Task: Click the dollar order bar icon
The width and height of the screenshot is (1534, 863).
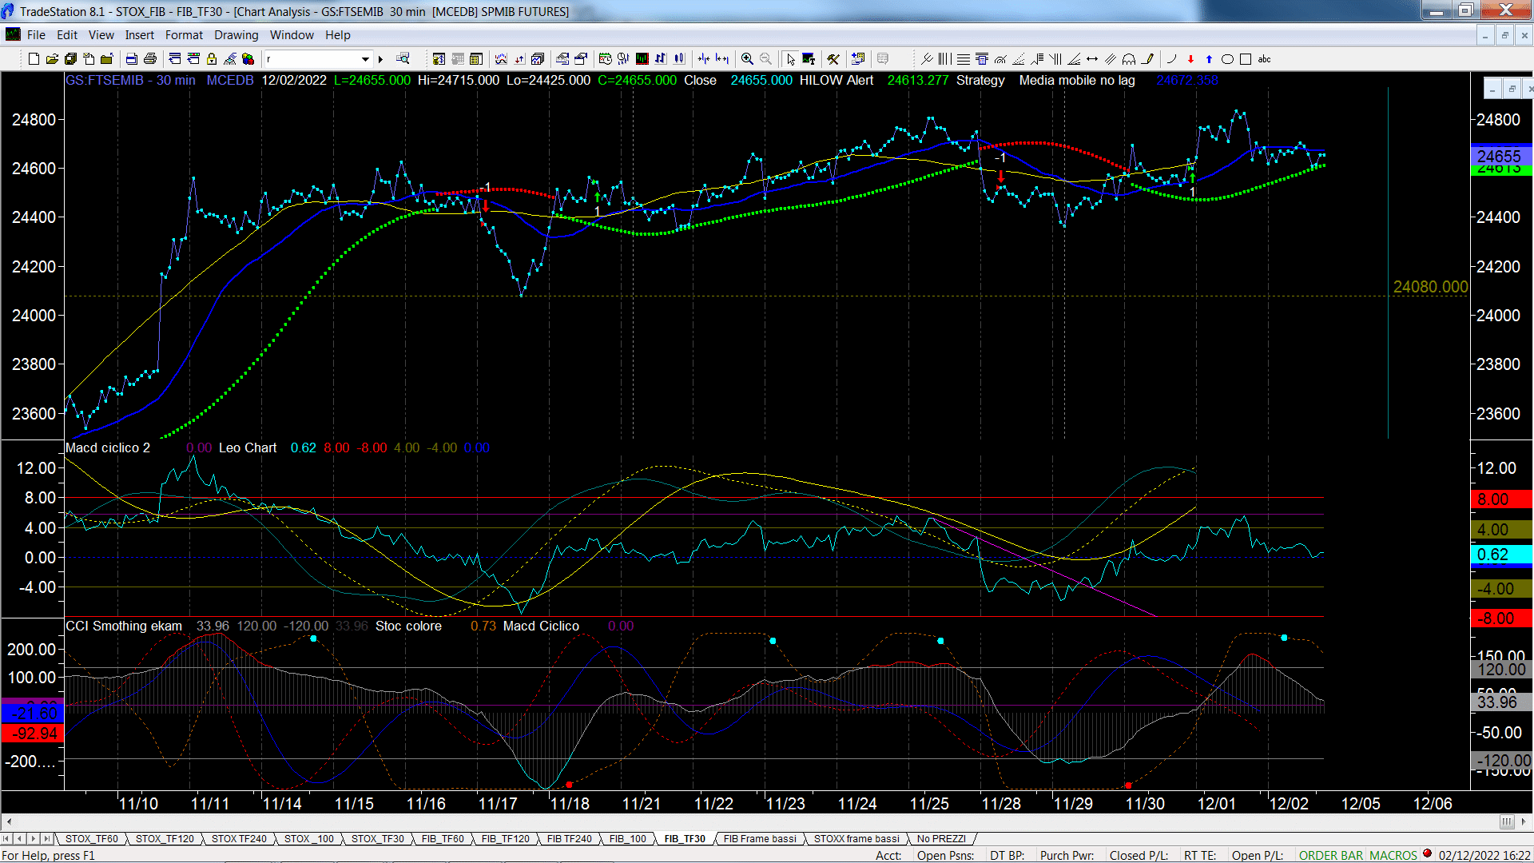Action: coord(439,59)
